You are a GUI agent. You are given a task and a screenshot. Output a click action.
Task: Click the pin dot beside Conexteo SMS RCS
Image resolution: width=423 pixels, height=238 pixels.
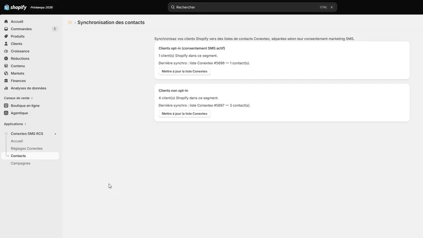[56, 134]
